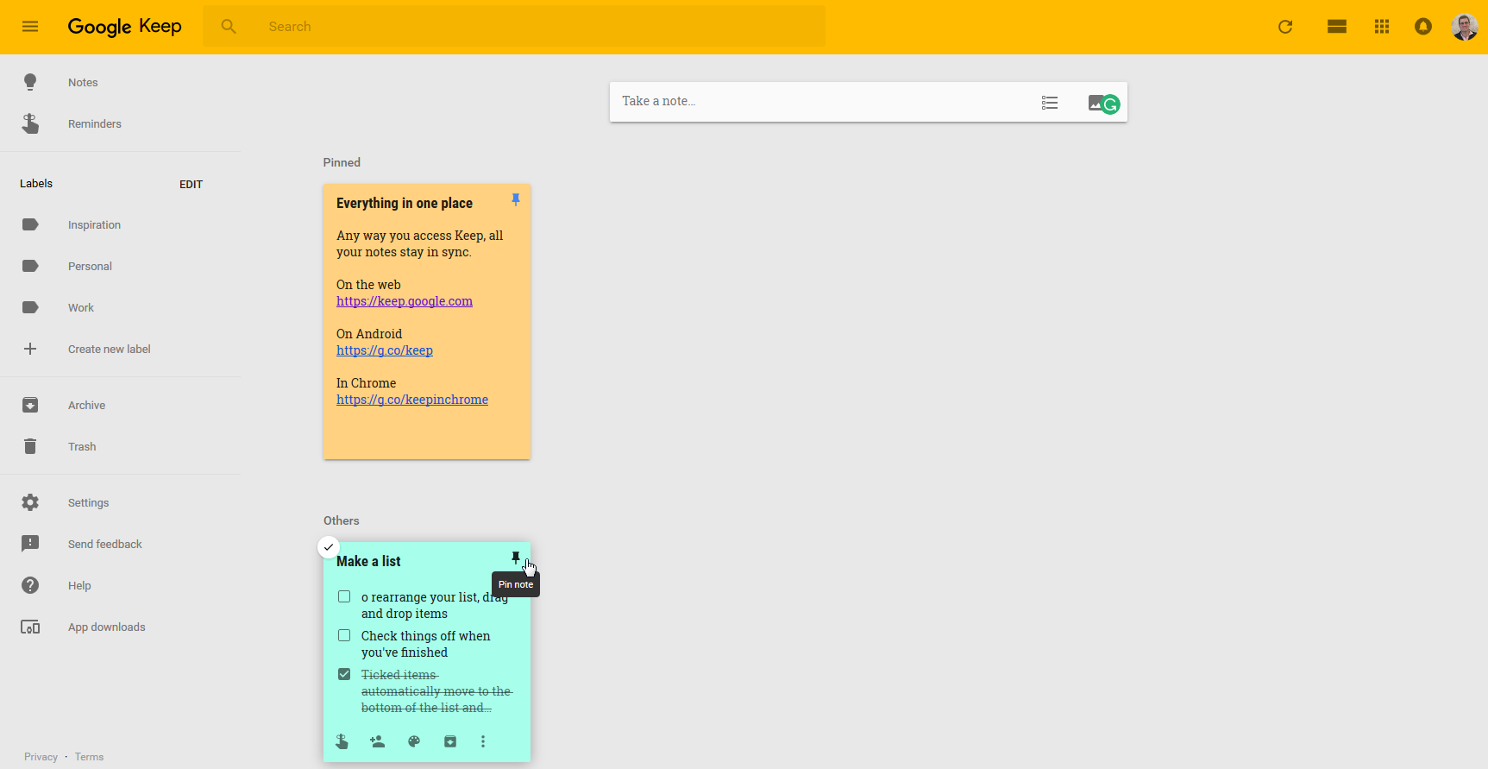The width and height of the screenshot is (1488, 769).
Task: Change the color of Make a list note
Action: coord(414,741)
